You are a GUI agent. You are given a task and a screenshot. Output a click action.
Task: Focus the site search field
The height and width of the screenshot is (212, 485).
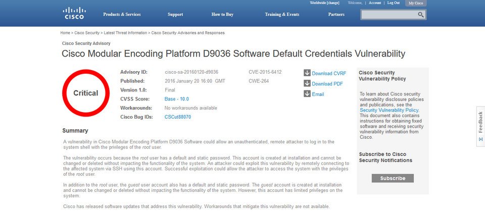[389, 15]
